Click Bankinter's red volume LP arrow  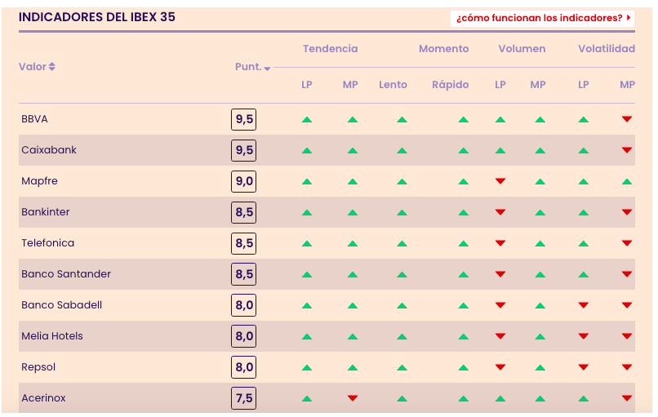pyautogui.click(x=500, y=212)
